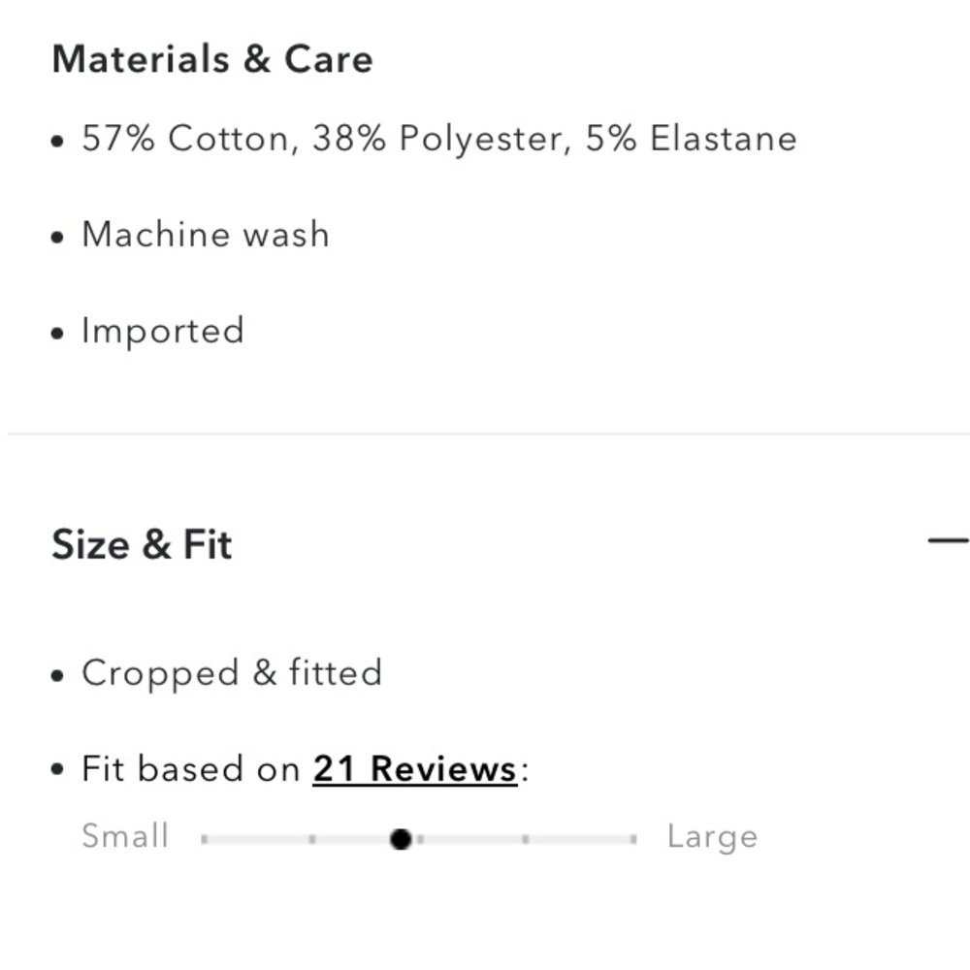Click the 'Fit based on' text
Image resolution: width=970 pixels, height=970 pixels.
190,769
